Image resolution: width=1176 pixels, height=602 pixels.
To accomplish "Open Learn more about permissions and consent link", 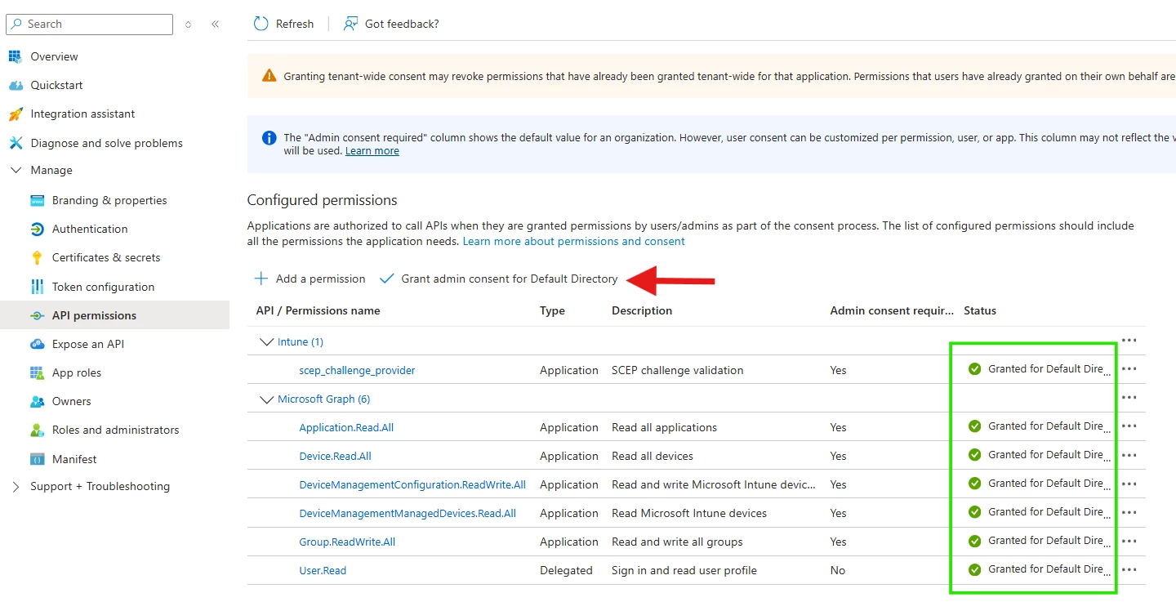I will (574, 242).
